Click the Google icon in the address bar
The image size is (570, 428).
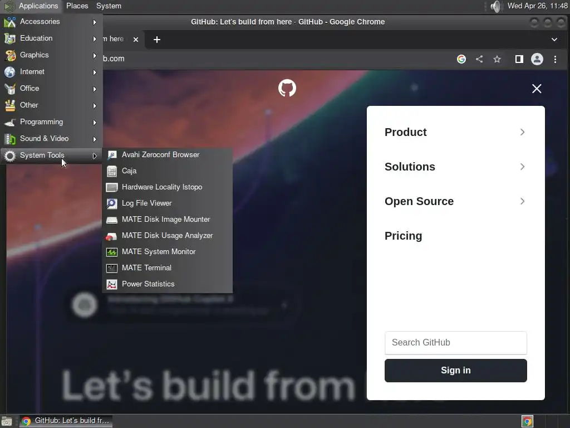pyautogui.click(x=461, y=59)
